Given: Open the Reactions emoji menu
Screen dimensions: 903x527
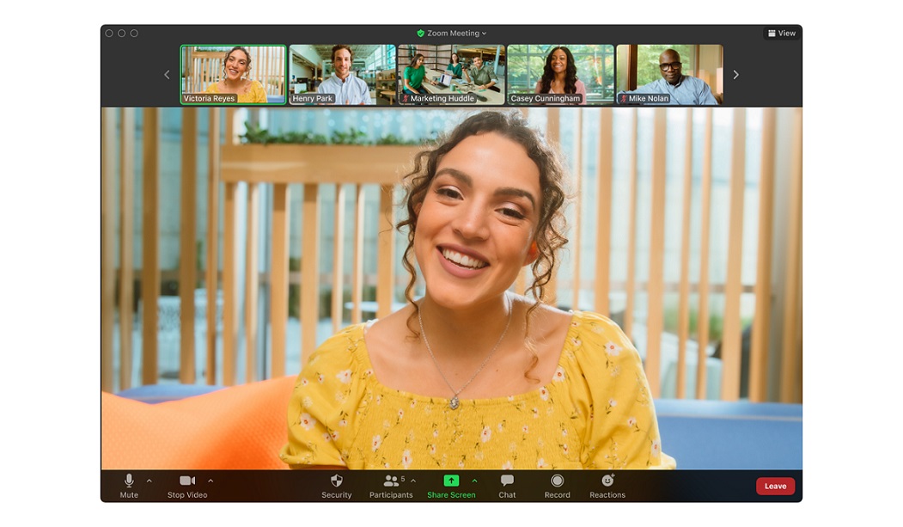Looking at the screenshot, I should tap(607, 486).
